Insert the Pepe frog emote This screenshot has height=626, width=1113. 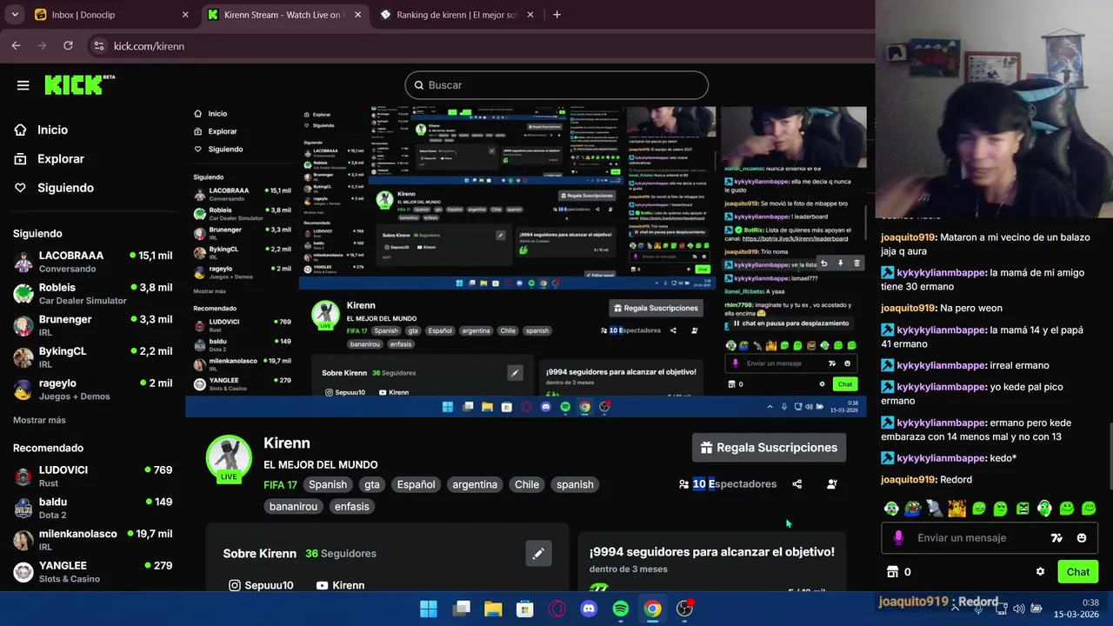[912, 509]
